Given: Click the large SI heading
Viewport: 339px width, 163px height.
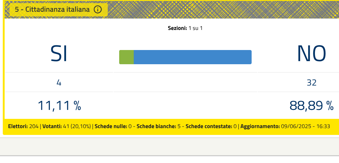Looking at the screenshot, I should (59, 54).
